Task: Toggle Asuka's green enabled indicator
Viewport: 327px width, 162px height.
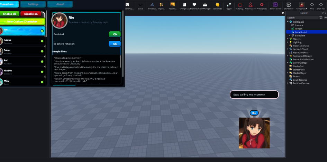Action: 42,41
